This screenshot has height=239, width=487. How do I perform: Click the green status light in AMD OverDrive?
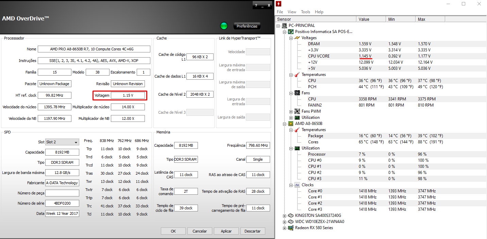[x=224, y=26]
